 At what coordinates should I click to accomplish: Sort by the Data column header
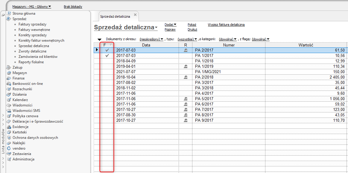[x=146, y=45]
